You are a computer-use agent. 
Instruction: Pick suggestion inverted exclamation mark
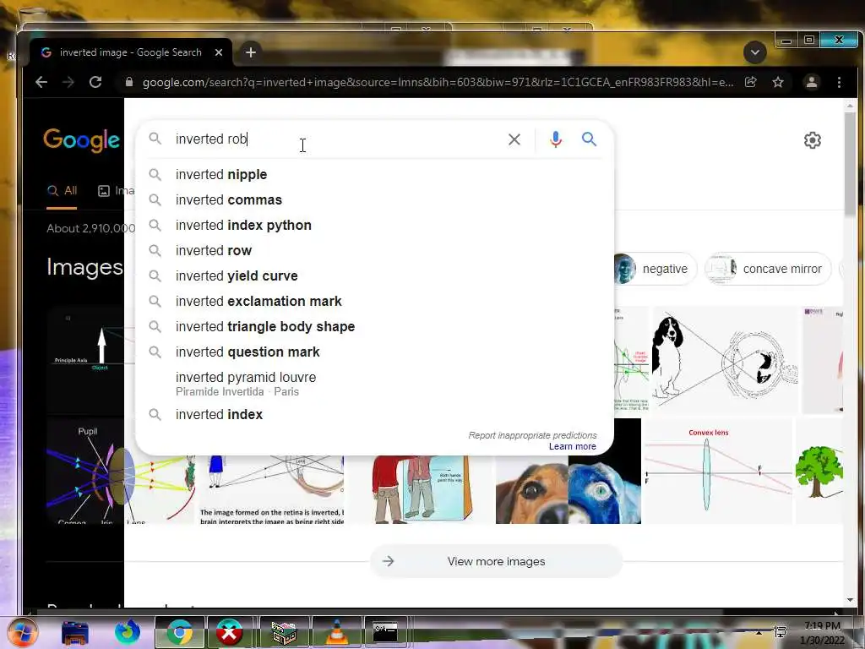(374, 302)
